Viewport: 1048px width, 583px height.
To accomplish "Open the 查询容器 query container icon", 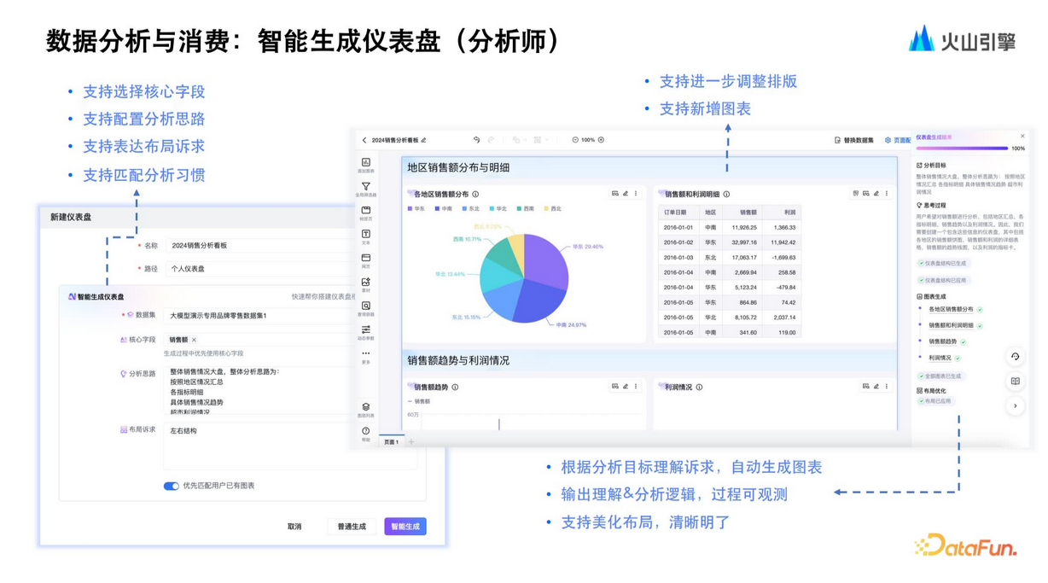I will click(x=365, y=306).
